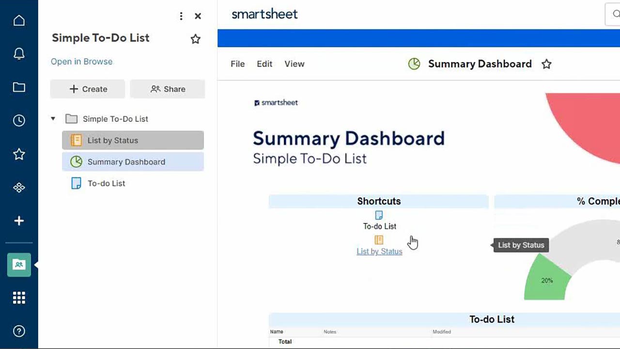Screen dimensions: 620x349
Task: Open the Solution Center plus icon
Action: tap(19, 221)
